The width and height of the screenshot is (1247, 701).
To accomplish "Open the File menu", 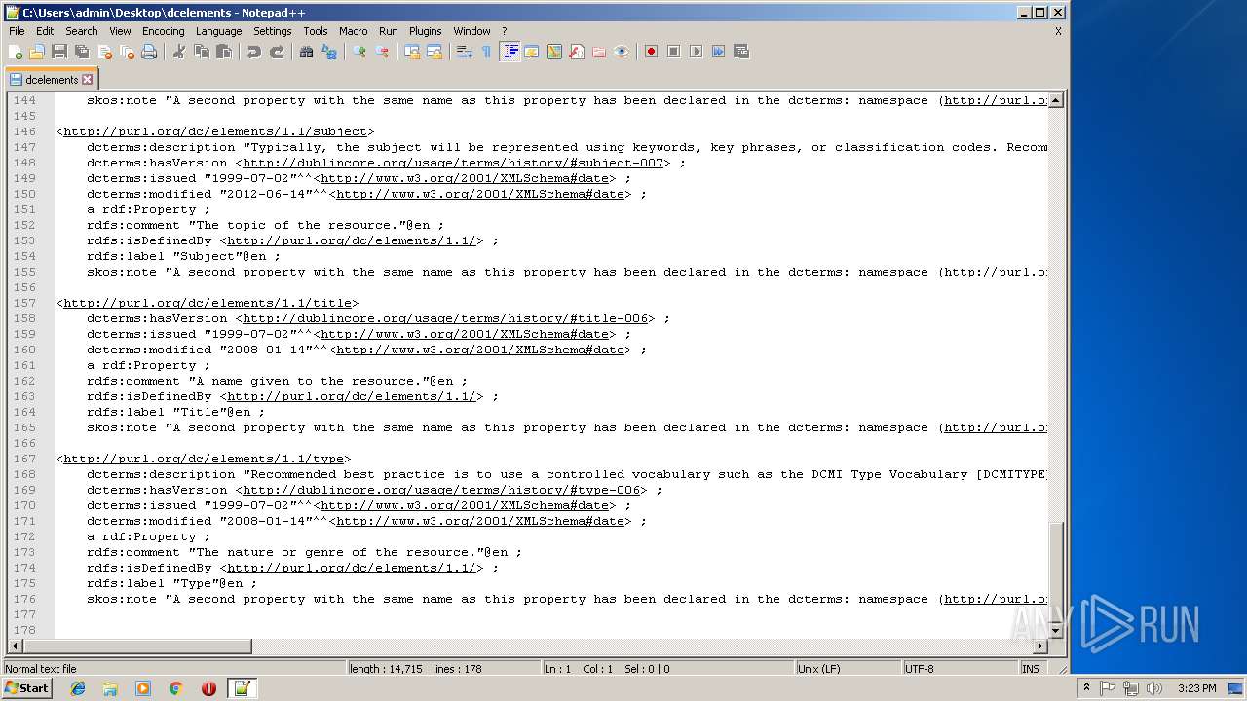I will point(17,31).
